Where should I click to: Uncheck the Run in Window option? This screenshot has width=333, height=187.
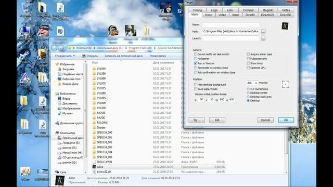[196, 63]
